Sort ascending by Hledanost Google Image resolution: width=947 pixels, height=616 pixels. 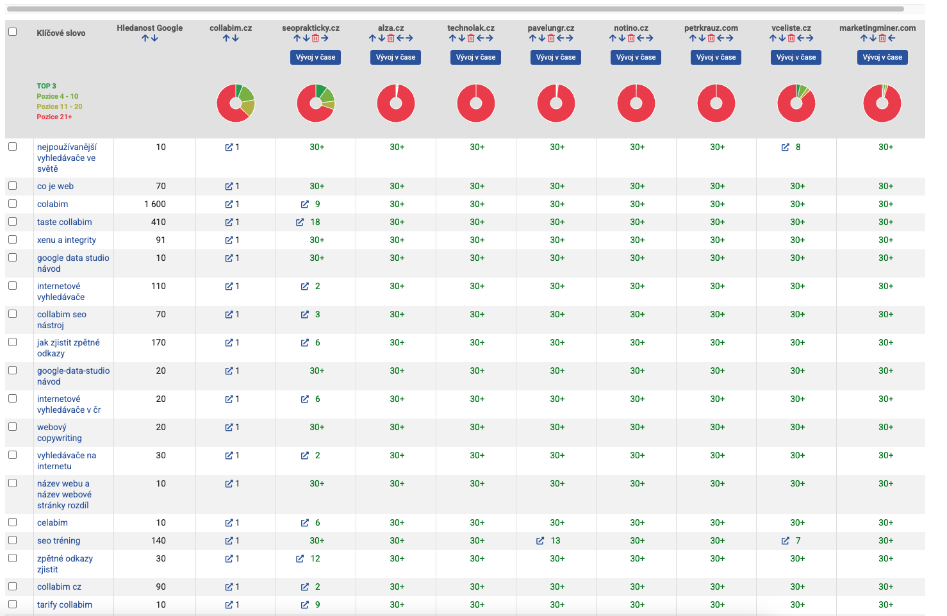pyautogui.click(x=145, y=38)
